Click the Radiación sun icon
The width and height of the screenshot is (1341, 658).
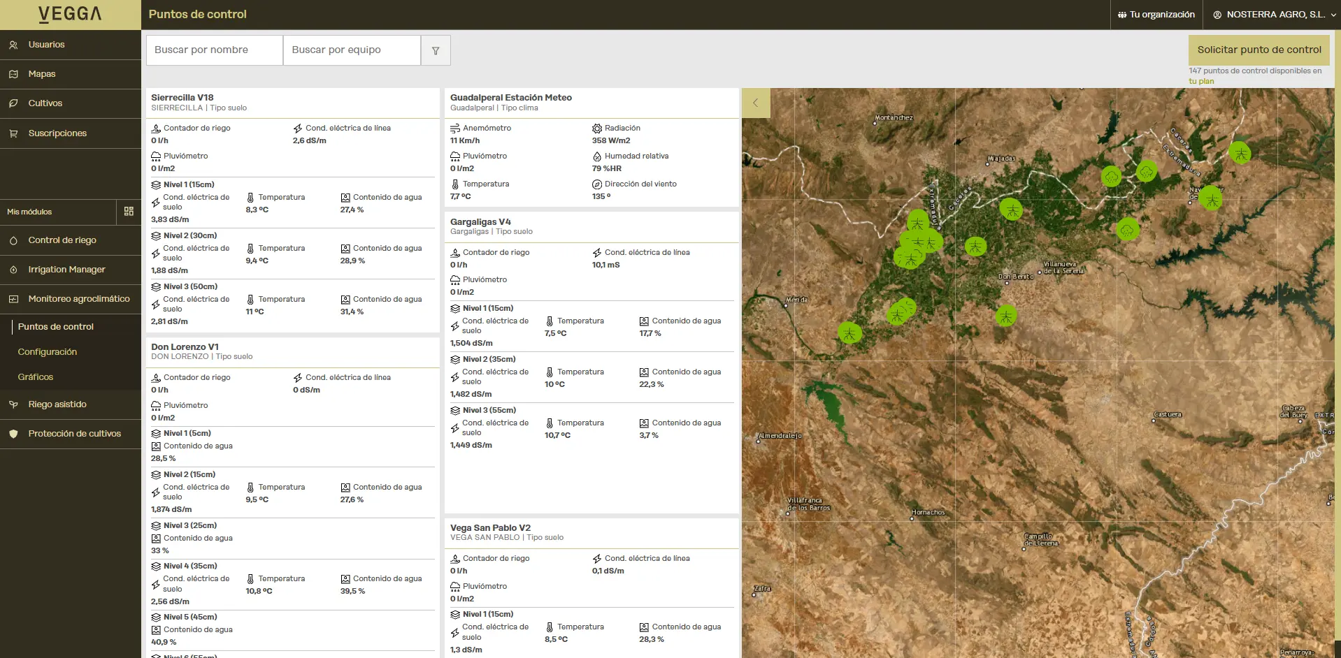(x=597, y=129)
